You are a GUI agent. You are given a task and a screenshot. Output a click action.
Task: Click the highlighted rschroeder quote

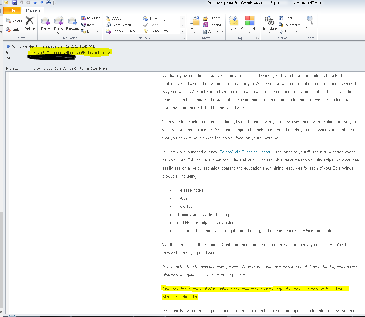255,293
